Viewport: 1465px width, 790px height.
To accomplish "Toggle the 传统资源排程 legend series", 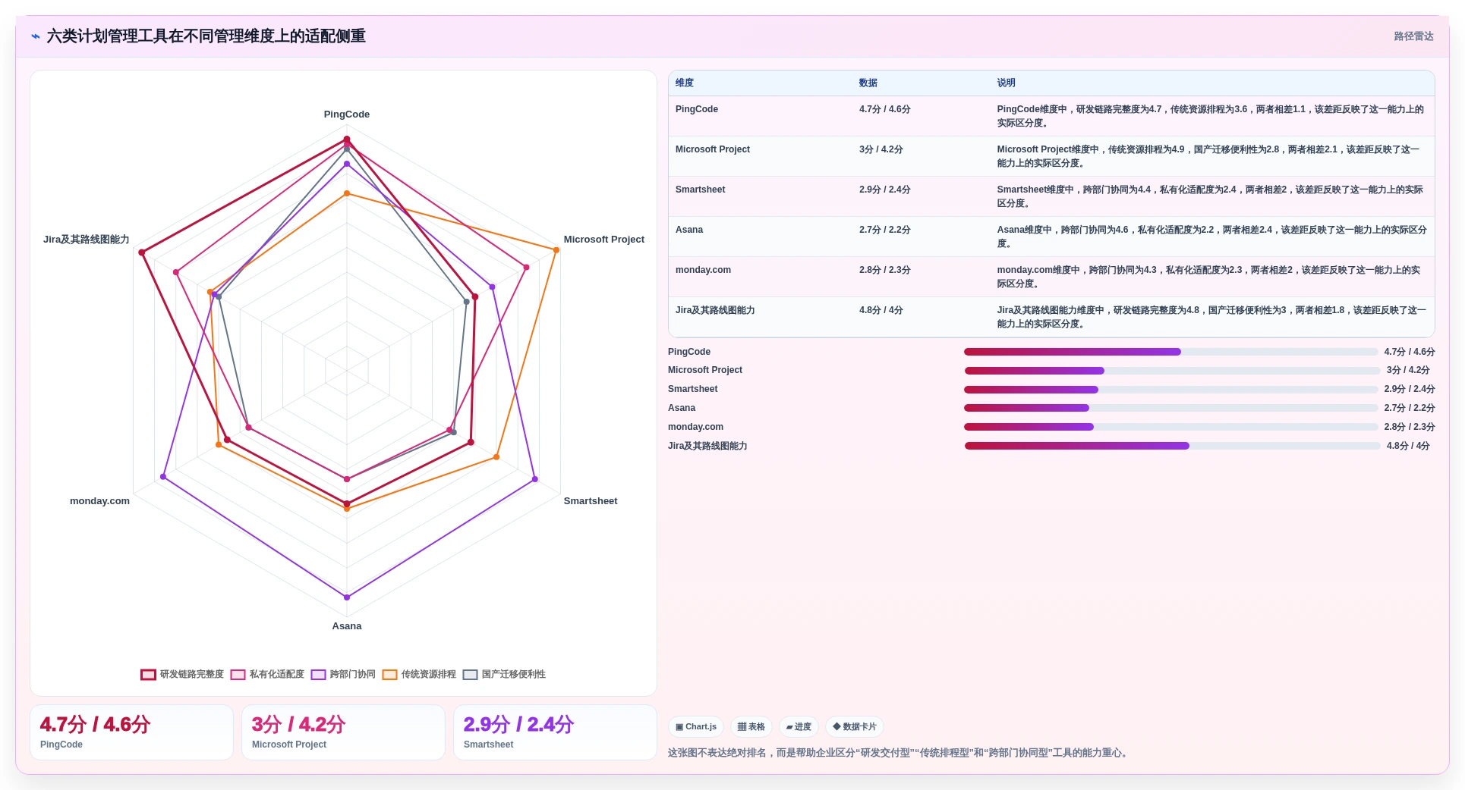I will (419, 674).
